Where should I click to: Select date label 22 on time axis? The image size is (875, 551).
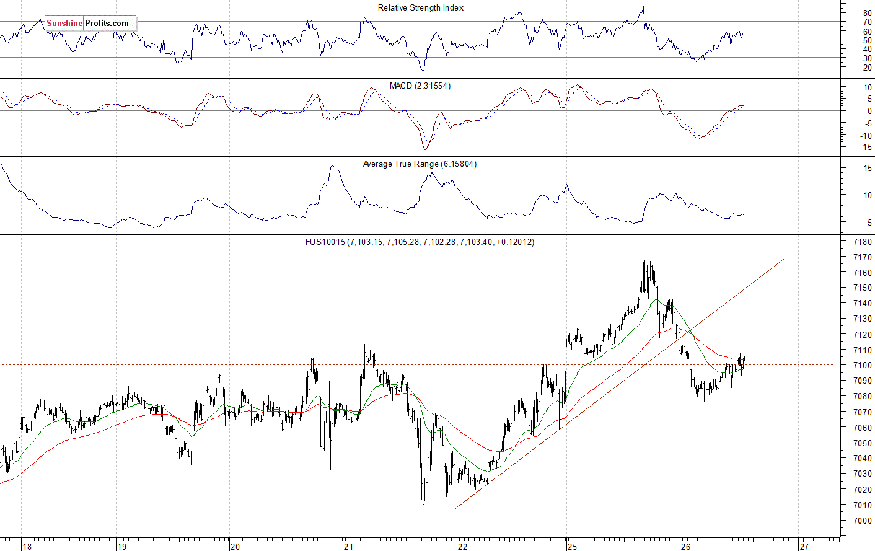463,547
